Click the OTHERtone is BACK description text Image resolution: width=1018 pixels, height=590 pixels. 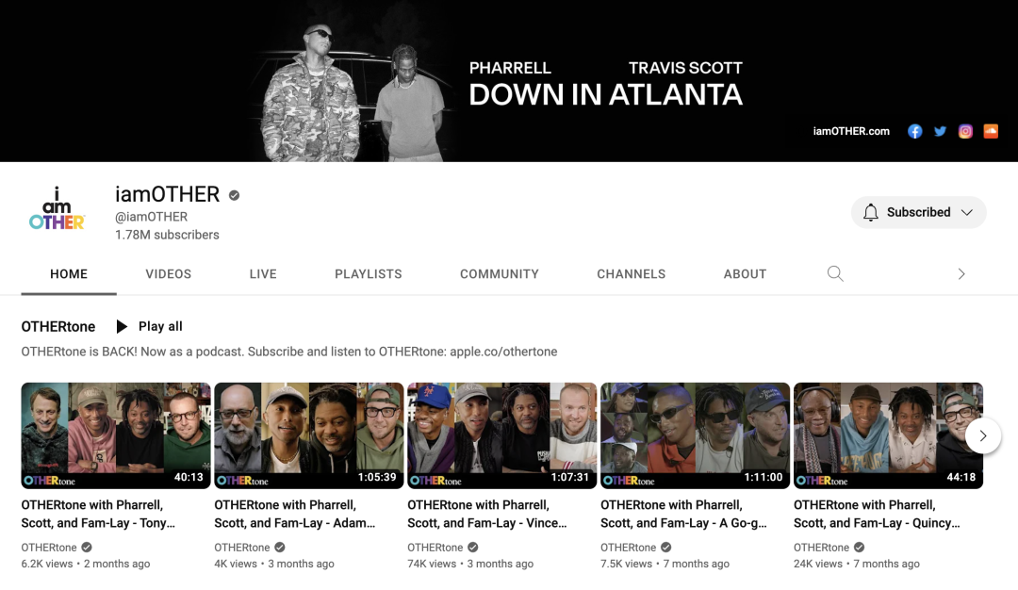(289, 352)
